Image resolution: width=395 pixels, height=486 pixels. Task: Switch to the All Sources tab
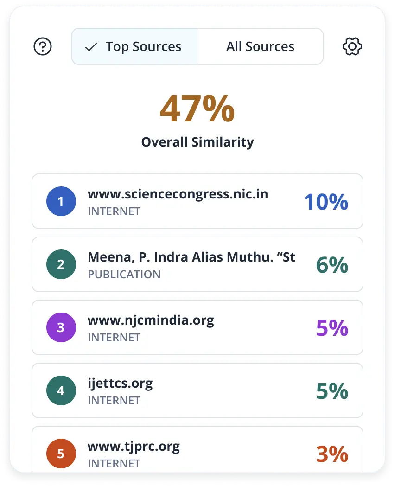(x=260, y=46)
